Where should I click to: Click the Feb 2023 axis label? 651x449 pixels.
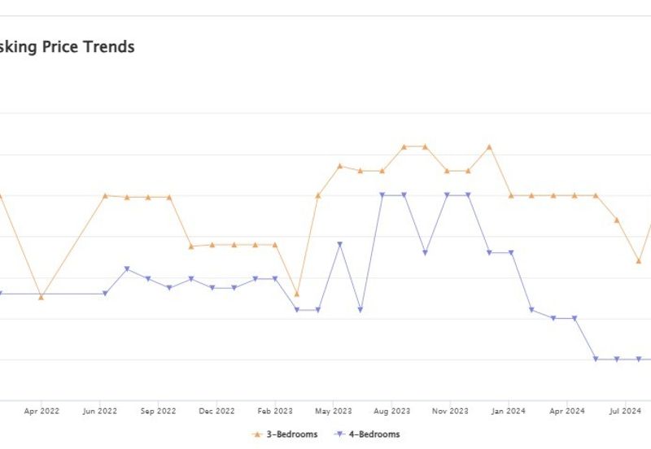coord(275,412)
